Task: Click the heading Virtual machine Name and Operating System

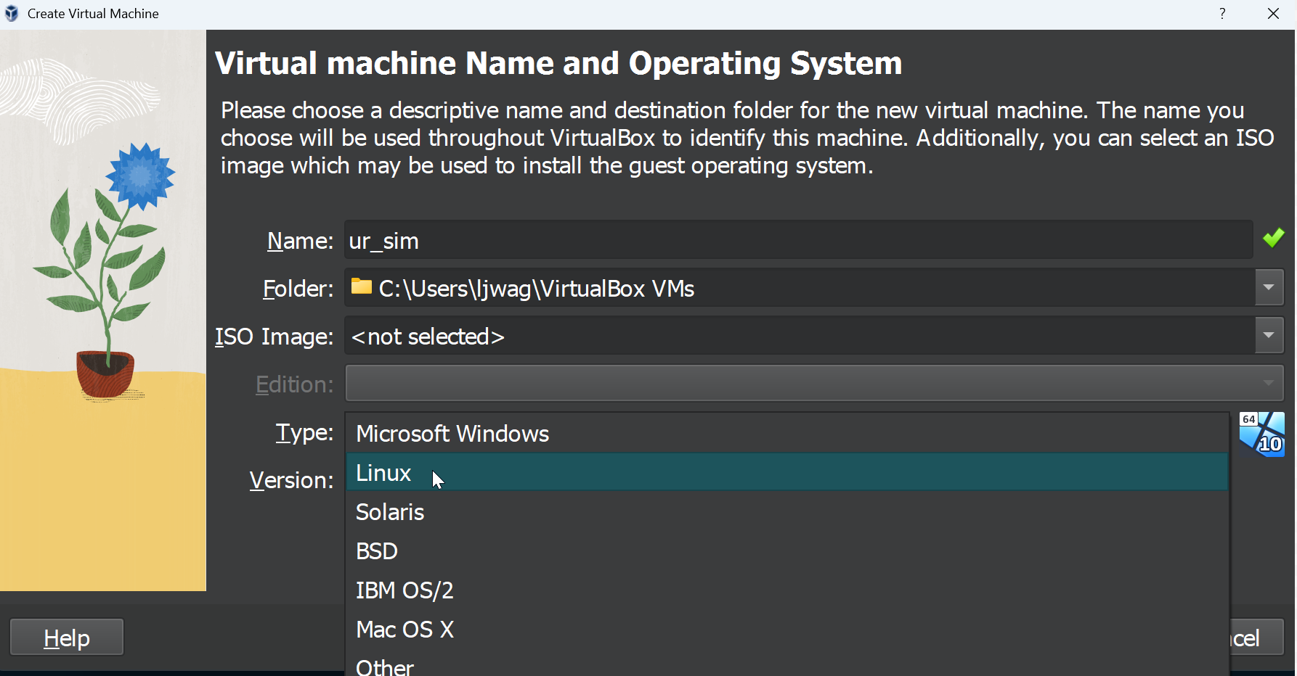Action: click(558, 63)
